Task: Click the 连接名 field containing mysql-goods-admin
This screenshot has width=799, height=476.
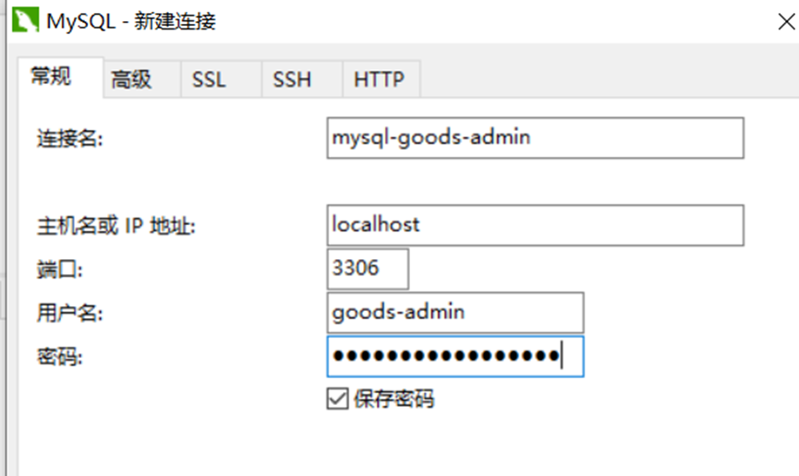Action: (535, 138)
